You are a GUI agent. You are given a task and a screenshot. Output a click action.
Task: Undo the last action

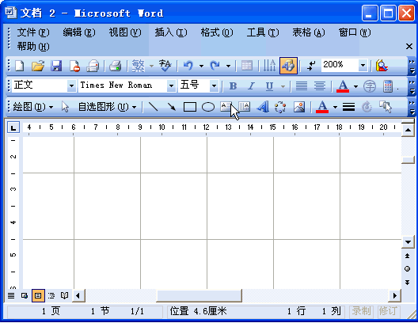pyautogui.click(x=188, y=66)
